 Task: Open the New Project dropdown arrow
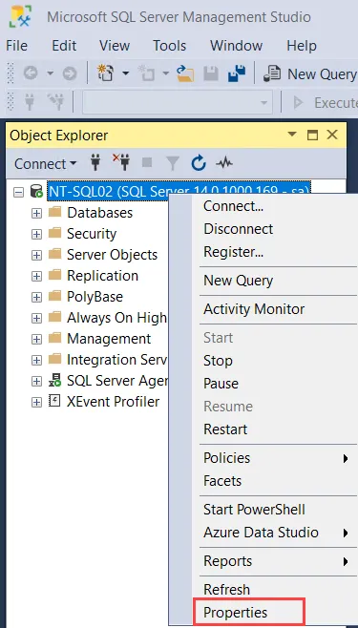point(126,73)
